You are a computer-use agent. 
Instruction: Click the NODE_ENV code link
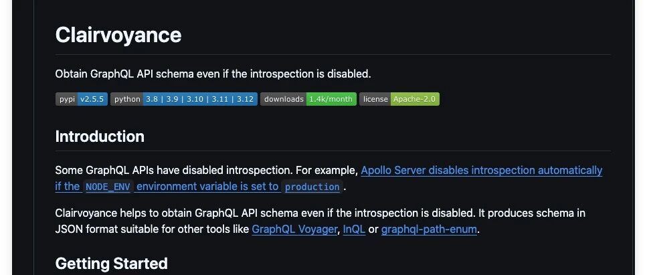point(108,187)
